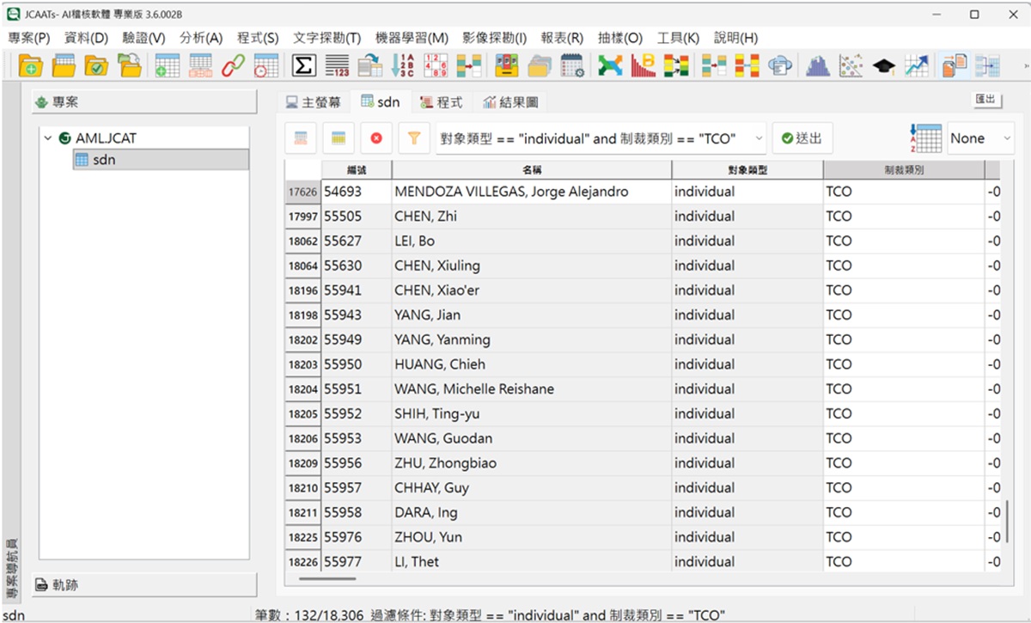Image resolution: width=1031 pixels, height=623 pixels.
Task: Click the horizontal scrollbar under the table
Action: click(x=326, y=578)
